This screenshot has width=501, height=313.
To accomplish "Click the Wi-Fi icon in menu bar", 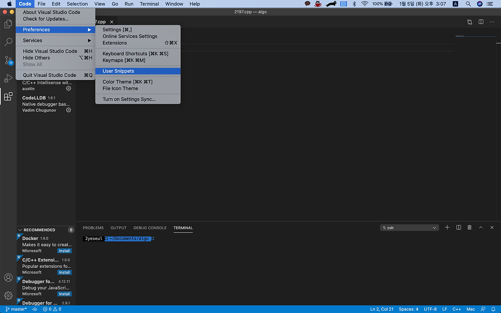I will click(365, 4).
